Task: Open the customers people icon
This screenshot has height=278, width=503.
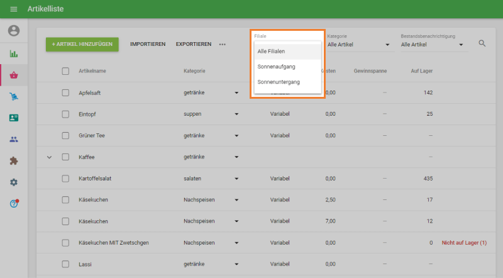Action: pyautogui.click(x=14, y=140)
